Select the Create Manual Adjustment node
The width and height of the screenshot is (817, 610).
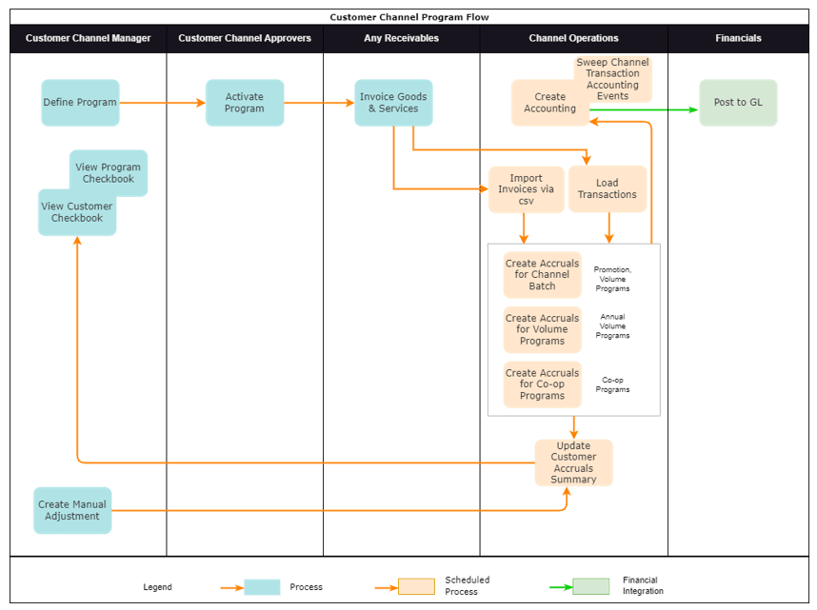pos(71,511)
